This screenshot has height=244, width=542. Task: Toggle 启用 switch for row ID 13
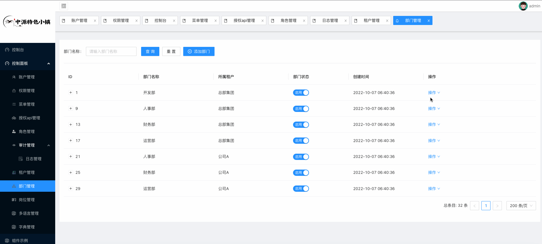point(301,125)
